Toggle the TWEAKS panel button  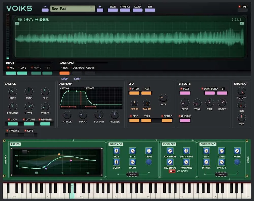pyautogui.click(x=13, y=135)
